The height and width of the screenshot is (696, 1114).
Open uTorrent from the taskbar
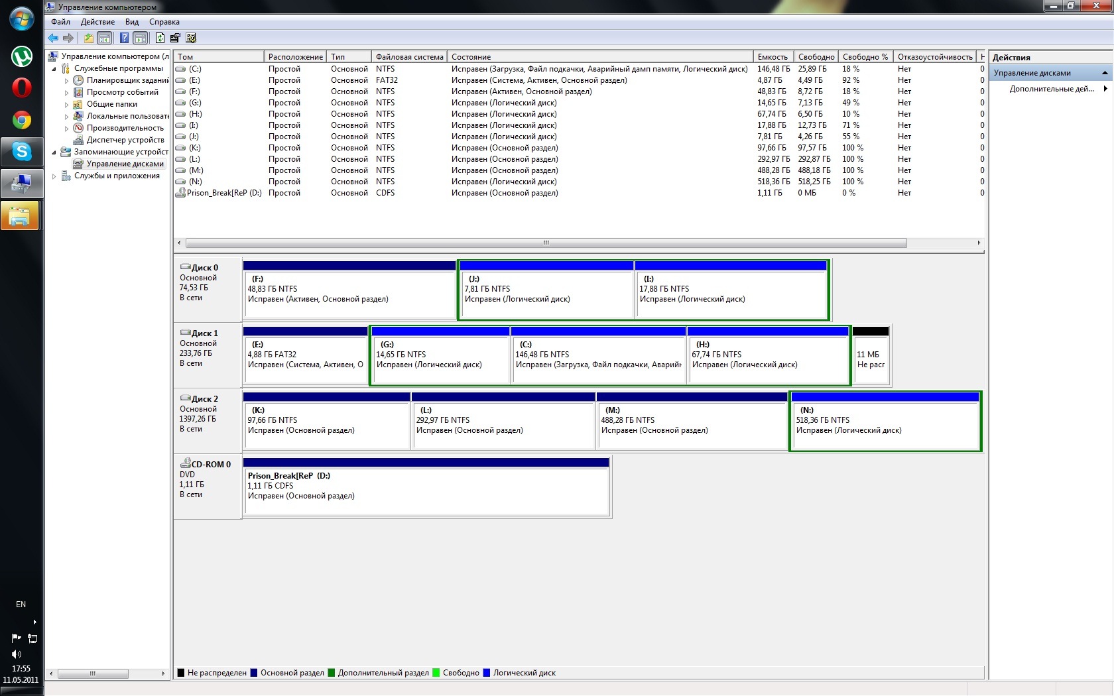(22, 56)
